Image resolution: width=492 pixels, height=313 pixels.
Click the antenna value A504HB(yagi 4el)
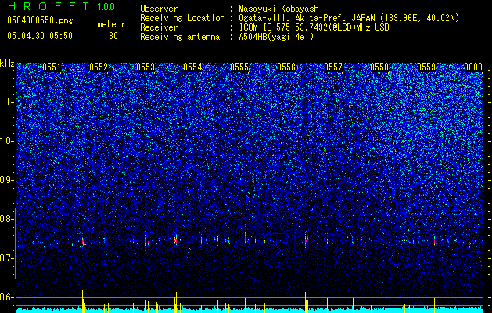pyautogui.click(x=276, y=37)
